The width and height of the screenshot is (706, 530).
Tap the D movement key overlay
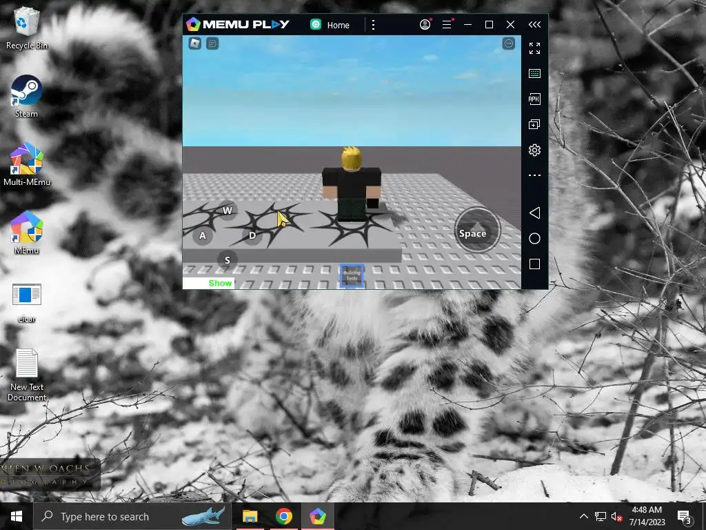pyautogui.click(x=252, y=235)
